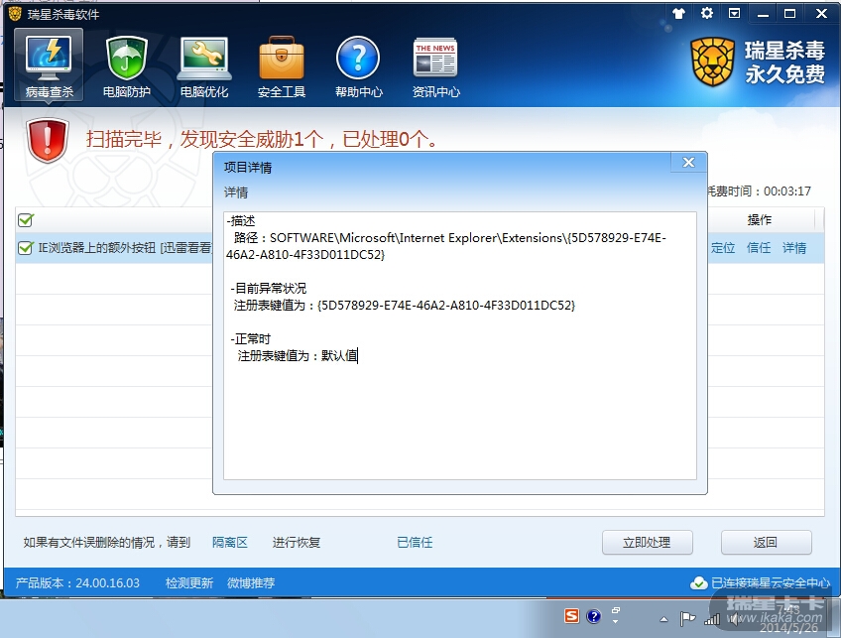Show hidden tray icons arrow

point(663,619)
